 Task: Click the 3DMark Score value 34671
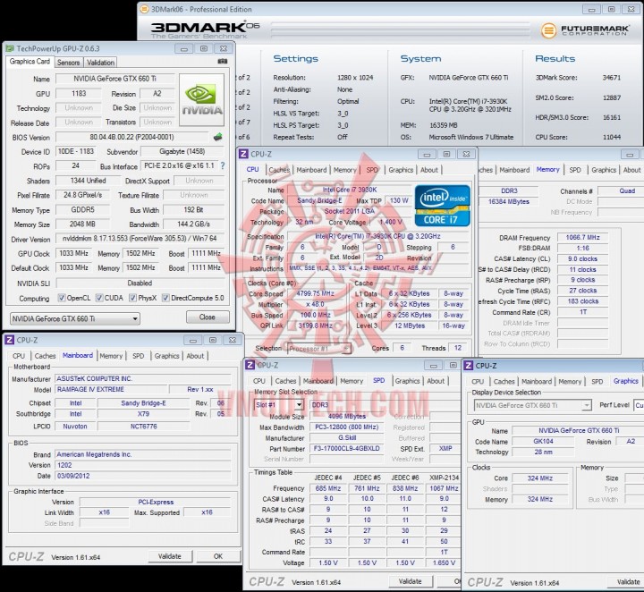pos(612,78)
